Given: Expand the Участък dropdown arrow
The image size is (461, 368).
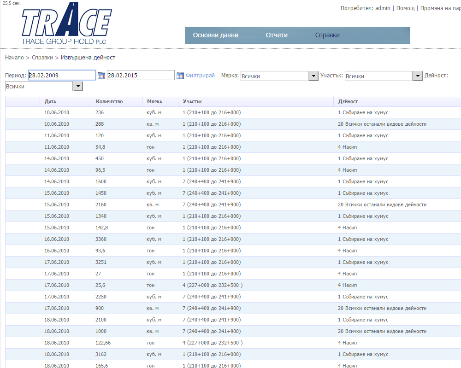Looking at the screenshot, I should tap(418, 76).
